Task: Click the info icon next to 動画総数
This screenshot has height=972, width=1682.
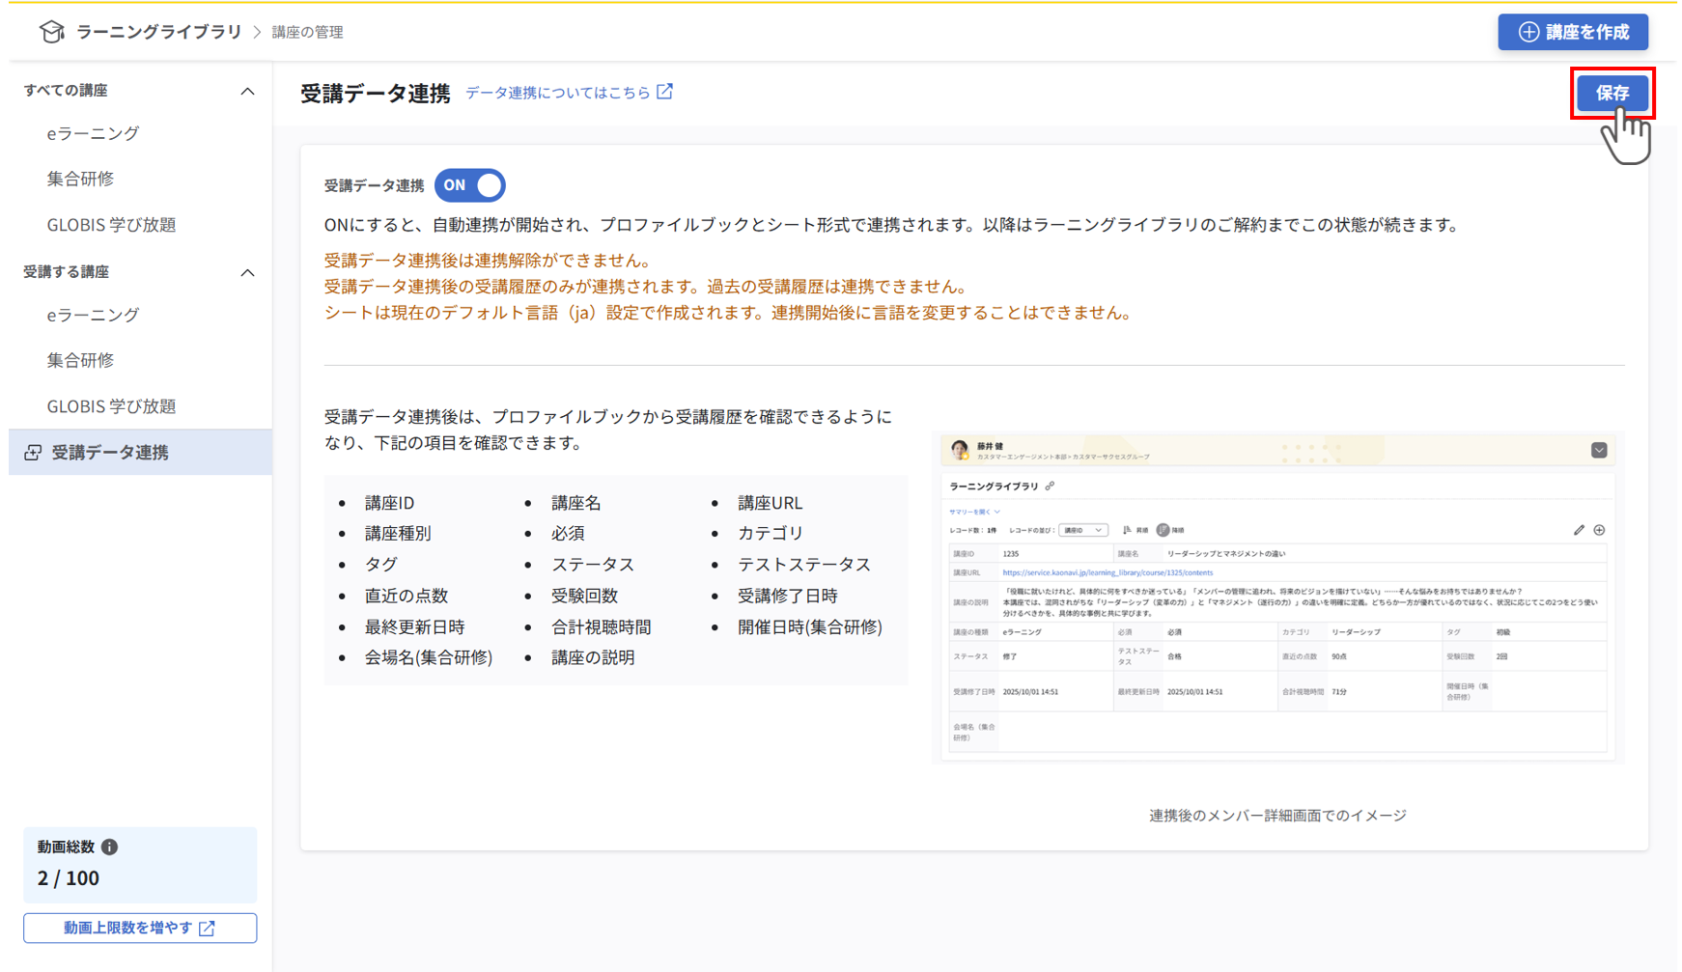Action: [x=109, y=847]
